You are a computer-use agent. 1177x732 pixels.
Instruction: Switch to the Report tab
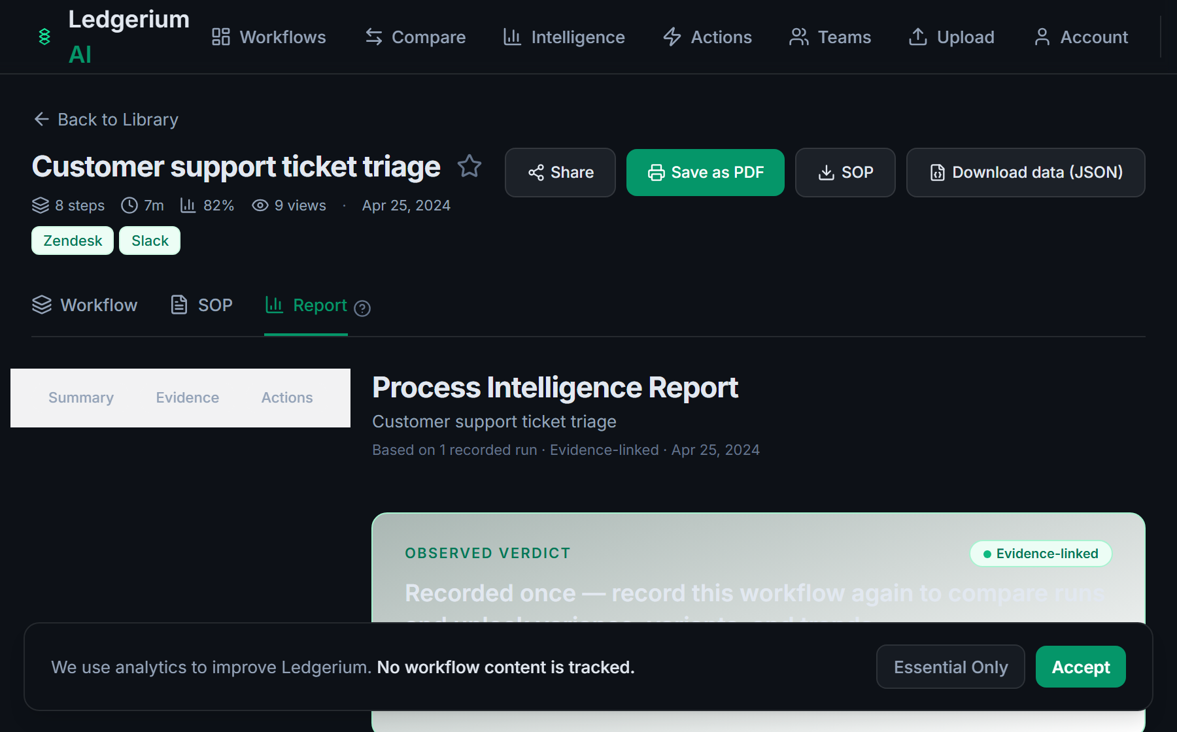tap(306, 305)
